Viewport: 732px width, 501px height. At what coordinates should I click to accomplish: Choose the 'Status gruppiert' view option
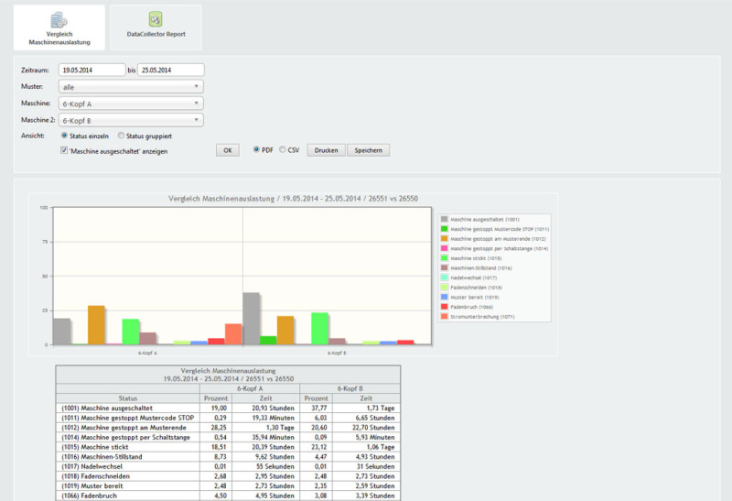(x=123, y=136)
